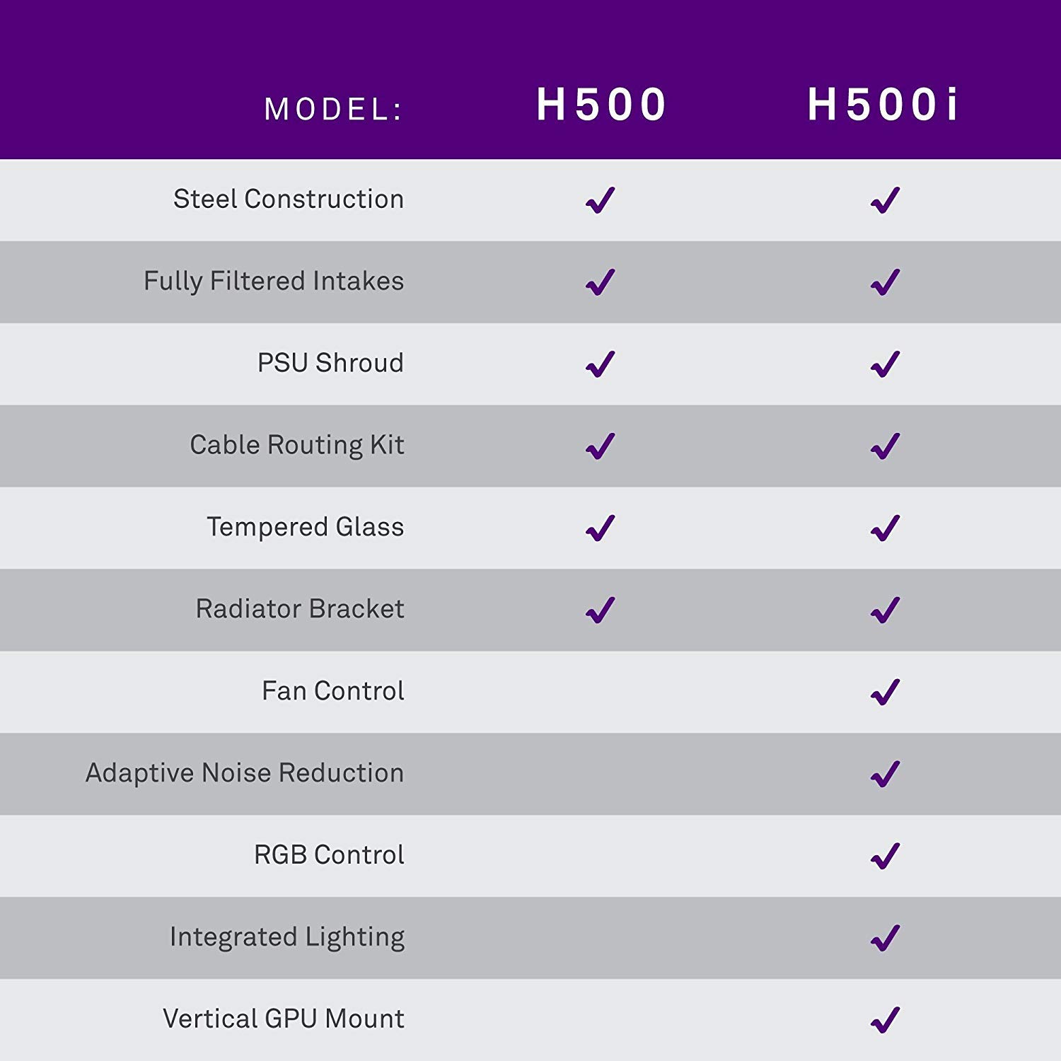Select the H500 model column header
The width and height of the screenshot is (1061, 1061).
pos(601,105)
